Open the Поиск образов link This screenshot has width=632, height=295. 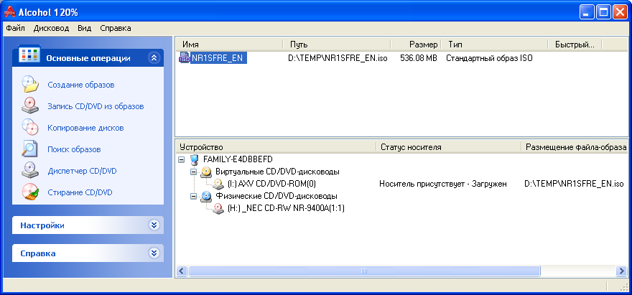(74, 149)
